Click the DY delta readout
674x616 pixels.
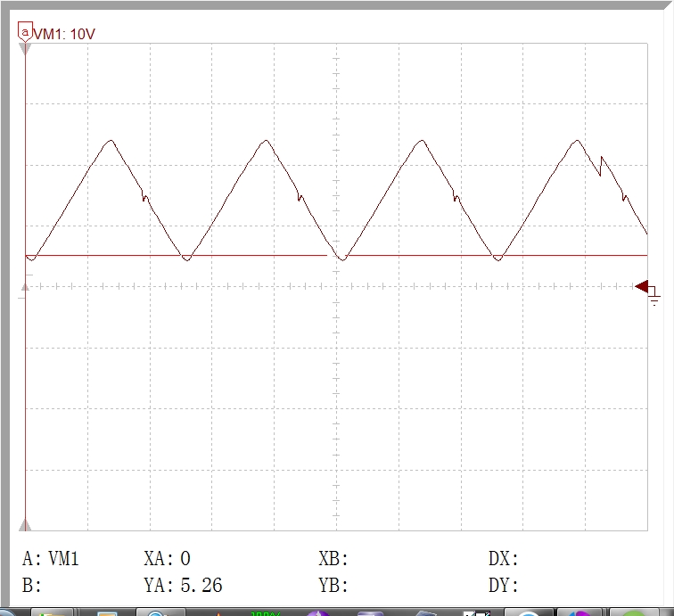(504, 585)
